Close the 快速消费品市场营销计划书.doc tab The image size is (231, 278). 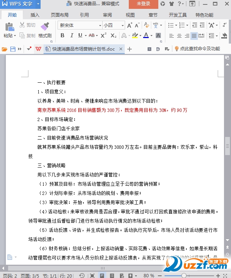coord(121,49)
